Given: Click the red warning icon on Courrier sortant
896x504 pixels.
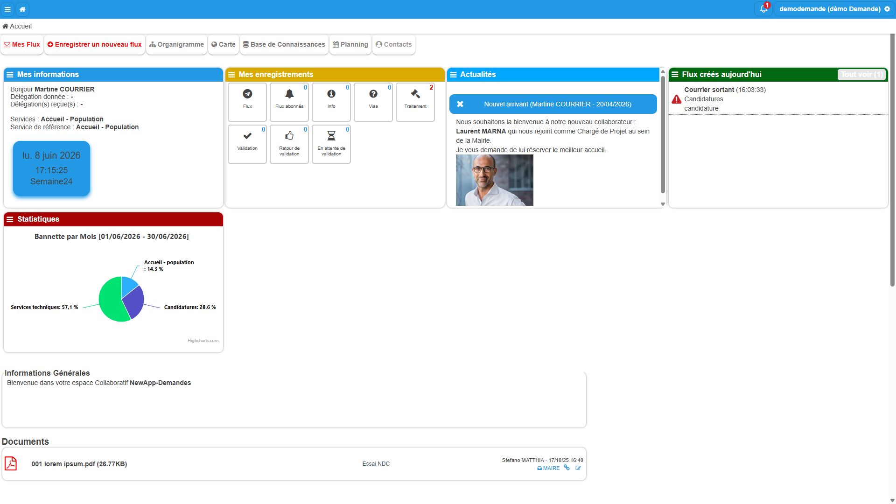Looking at the screenshot, I should [x=676, y=99].
